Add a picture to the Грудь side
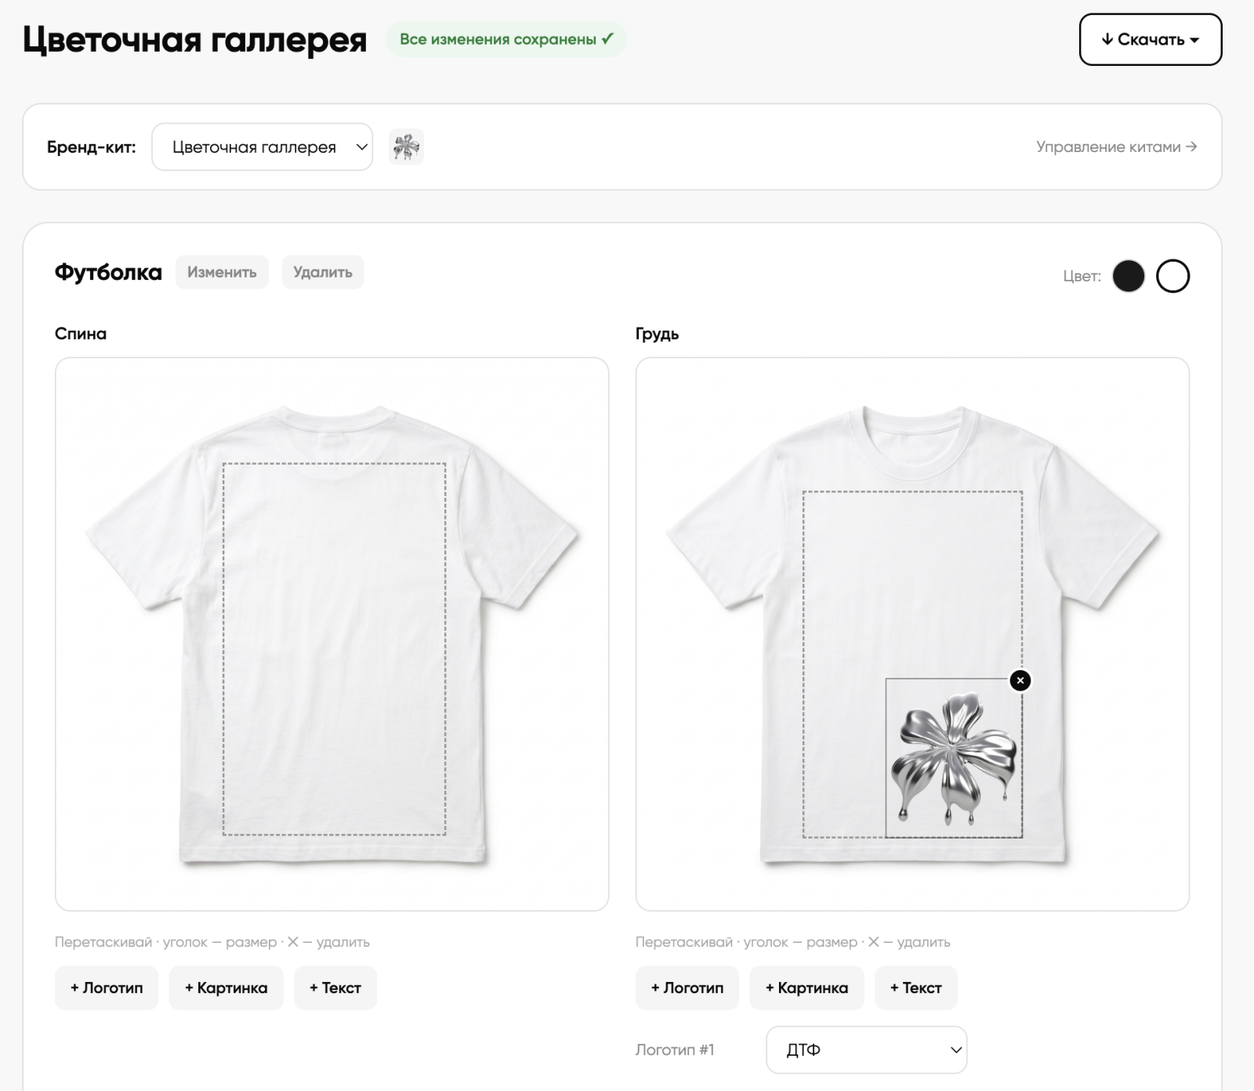 806,988
